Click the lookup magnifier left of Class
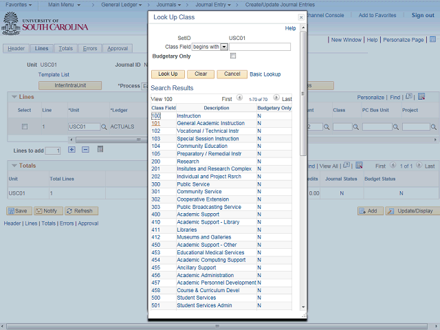This screenshot has width=440, height=330. (327, 126)
